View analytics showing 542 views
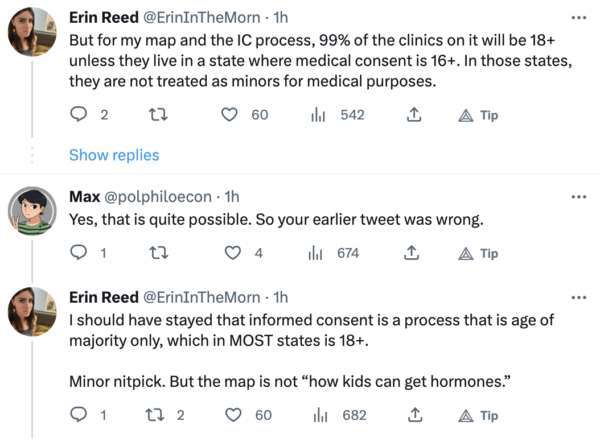The width and height of the screenshot is (600, 446). (x=317, y=115)
